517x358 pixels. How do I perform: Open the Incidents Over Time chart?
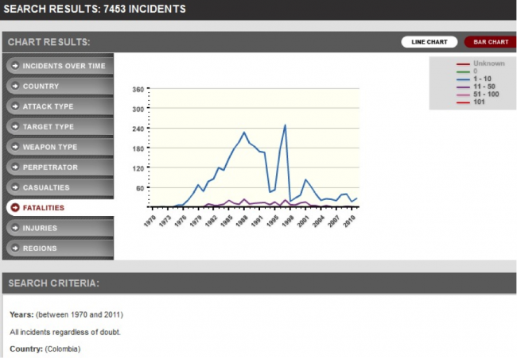pos(60,66)
